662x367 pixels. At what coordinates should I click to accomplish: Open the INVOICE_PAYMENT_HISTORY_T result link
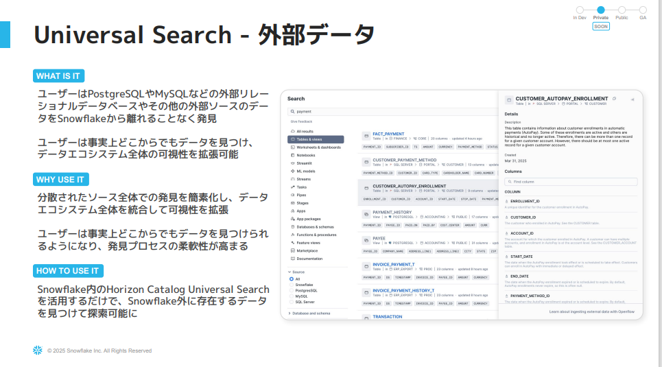[x=403, y=291]
